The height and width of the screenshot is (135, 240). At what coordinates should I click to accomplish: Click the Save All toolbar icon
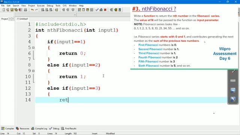(16, 10)
